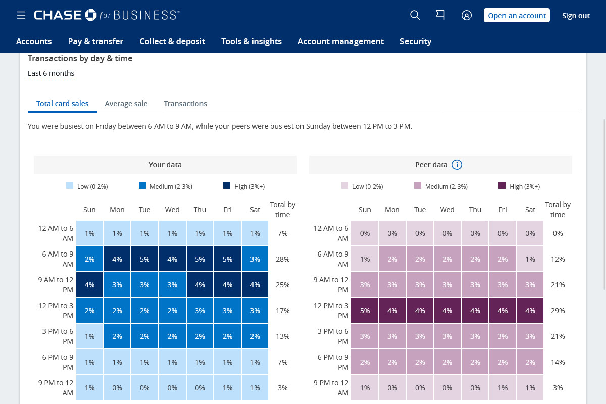
Task: Click the Open an account button
Action: (517, 15)
